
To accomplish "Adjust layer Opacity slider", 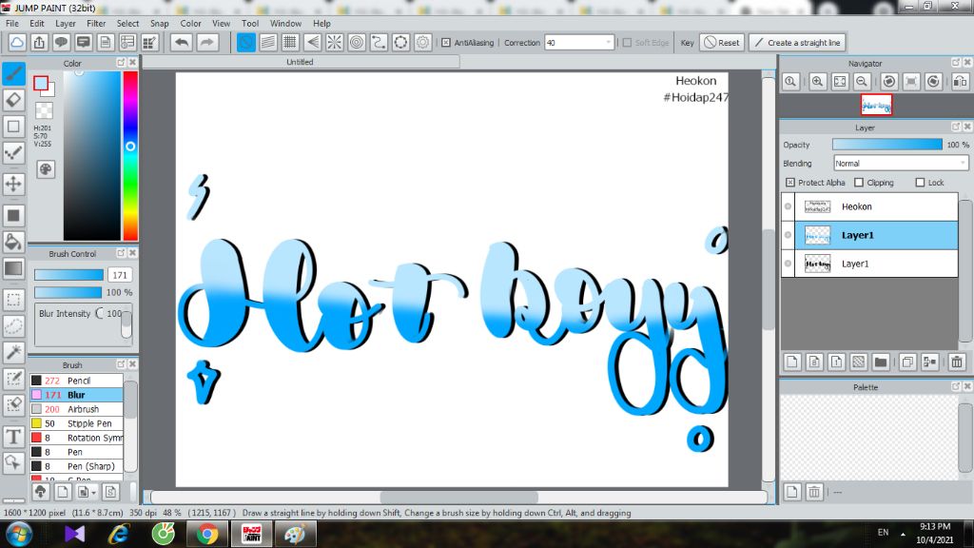I will [887, 145].
